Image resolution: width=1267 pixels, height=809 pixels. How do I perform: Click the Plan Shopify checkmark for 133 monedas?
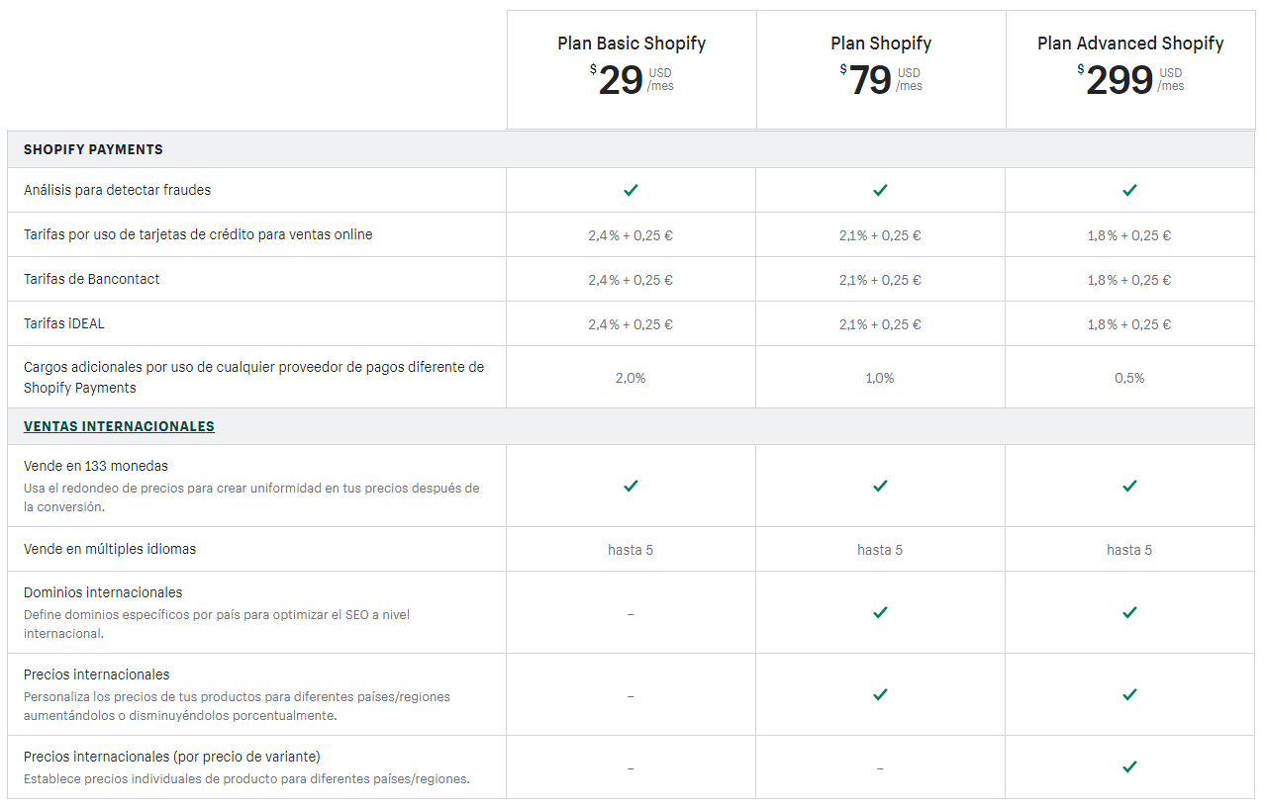coord(881,486)
